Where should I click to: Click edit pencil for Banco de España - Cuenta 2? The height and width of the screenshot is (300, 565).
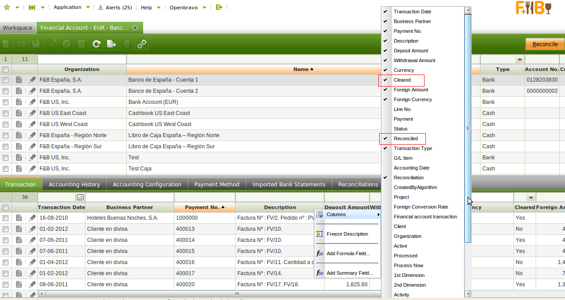32,91
